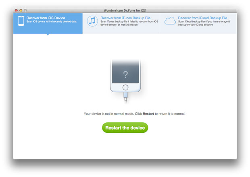This screenshot has height=177, width=250.
Task: Click the cloud icon for iCloud backup
Action: click(170, 21)
